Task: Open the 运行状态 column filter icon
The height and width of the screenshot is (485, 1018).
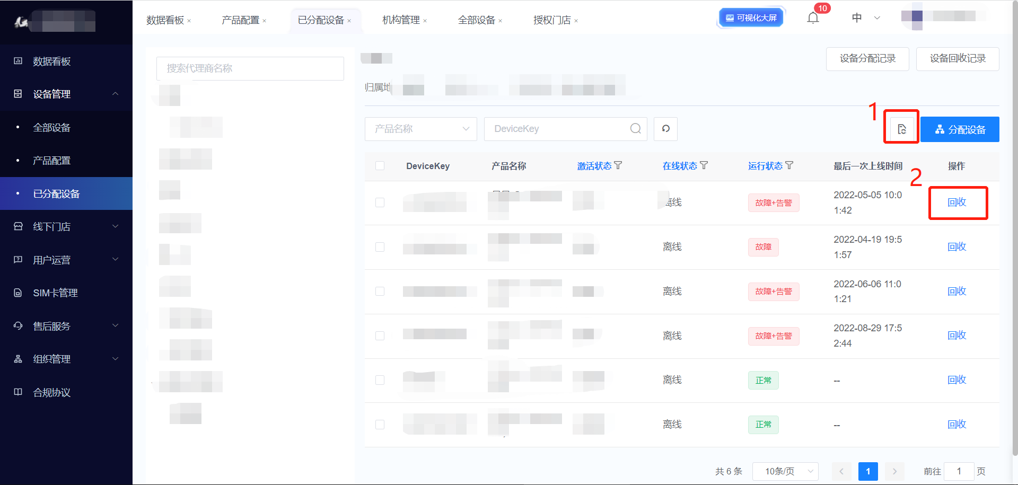Action: tap(789, 165)
